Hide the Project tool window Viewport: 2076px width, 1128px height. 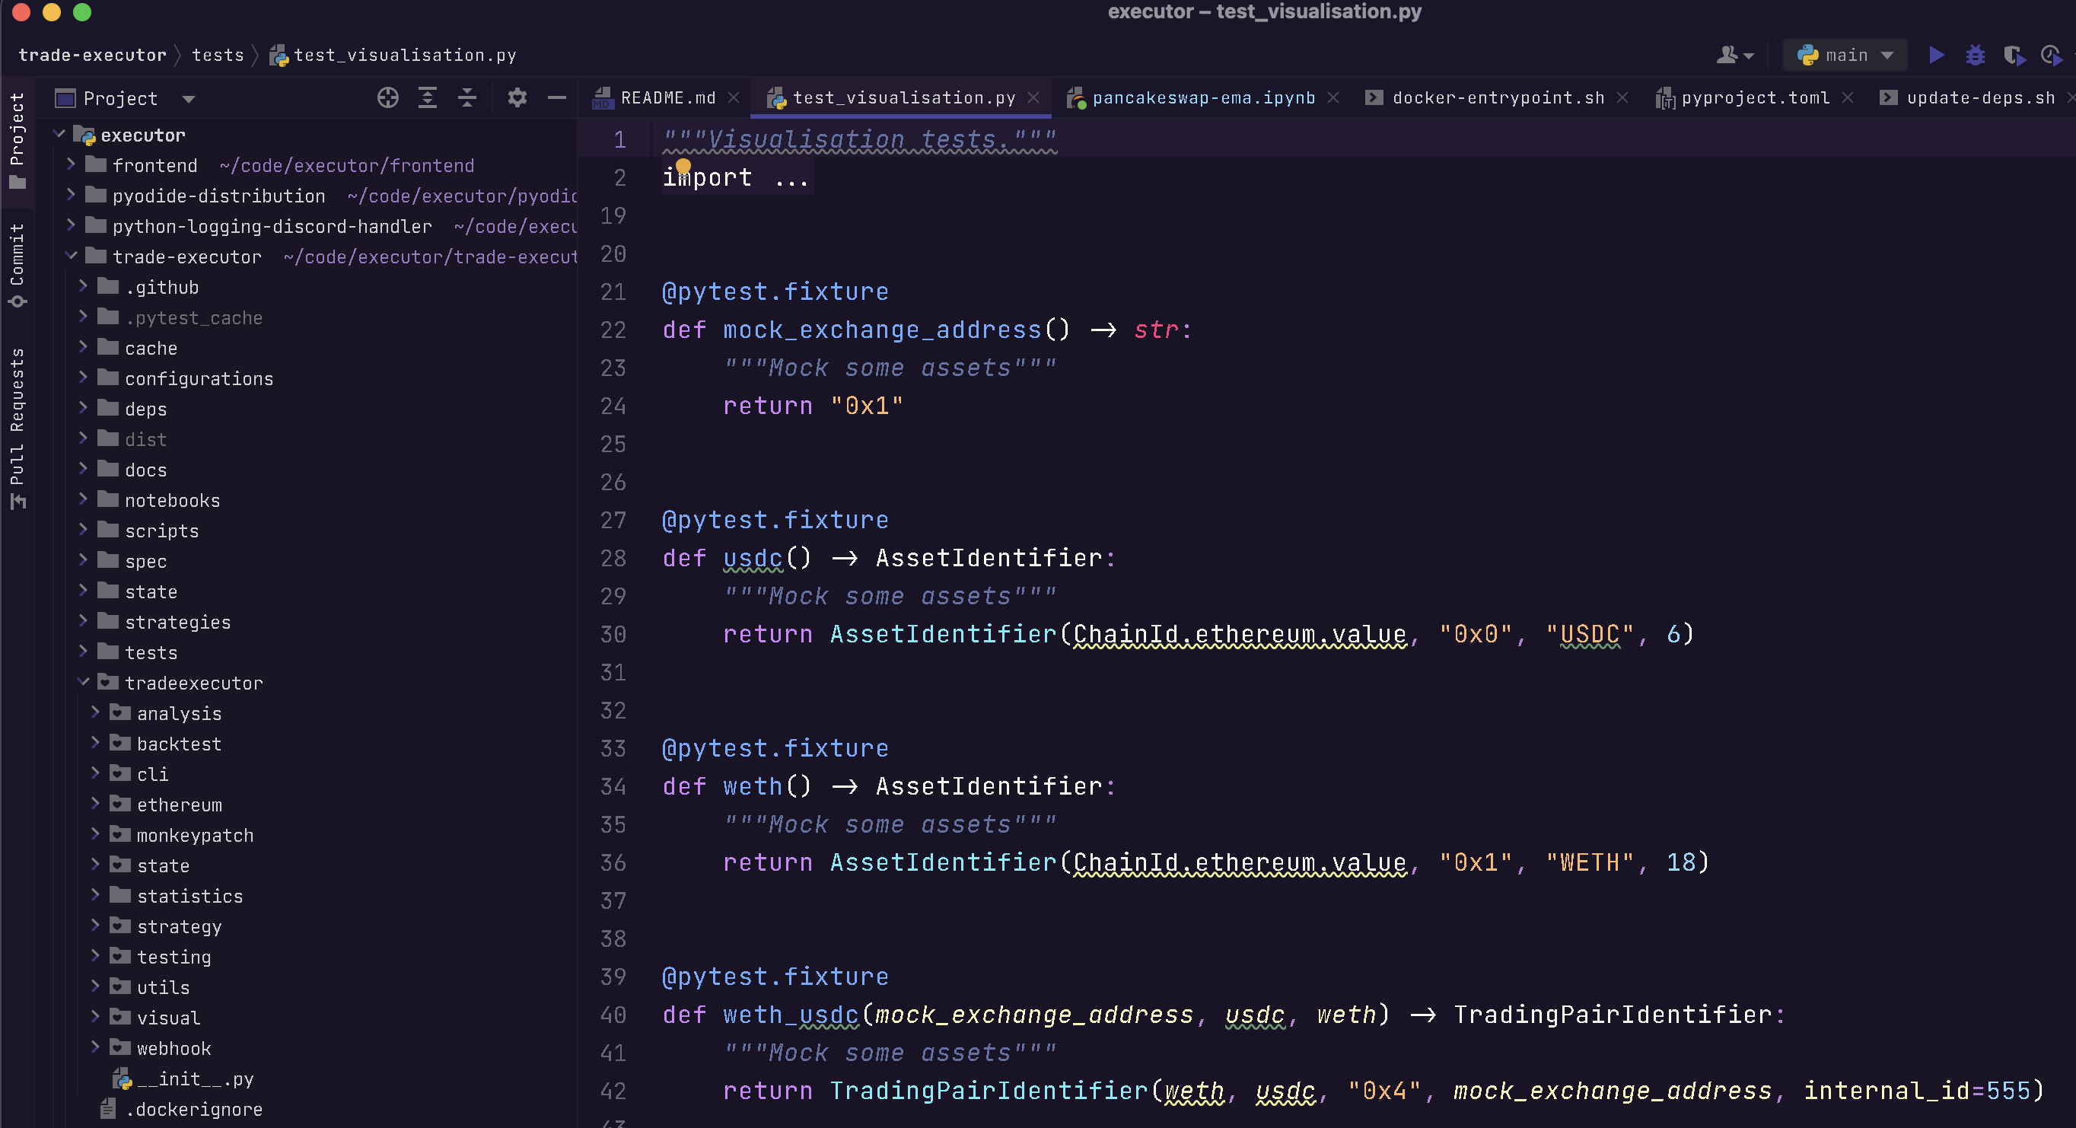tap(556, 97)
